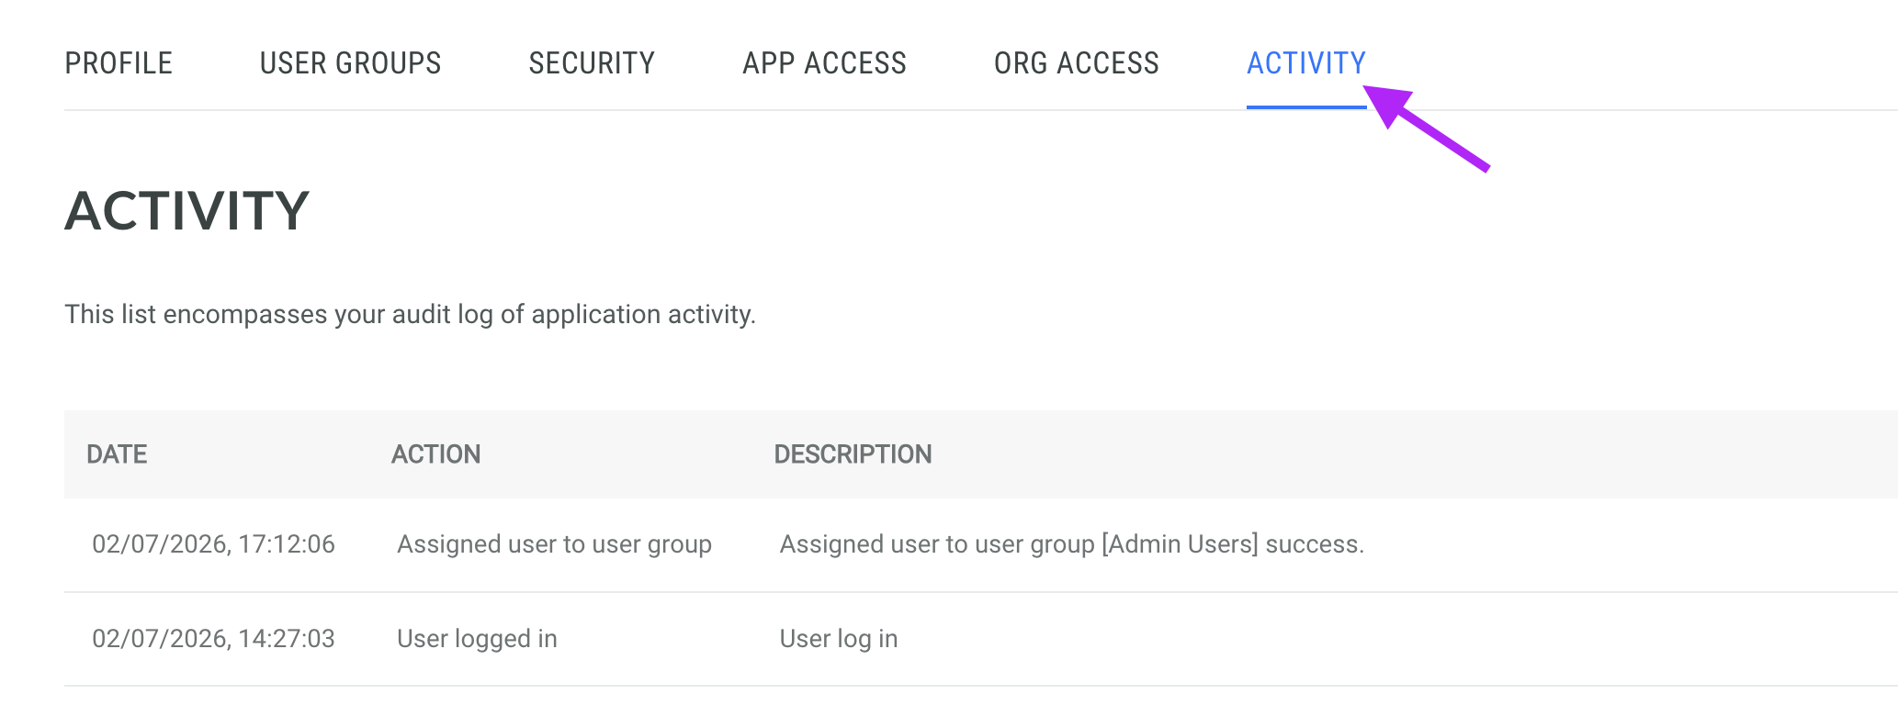Click the 17:12:06 log entry date
Viewport: 1898px width, 705px height.
tap(213, 544)
